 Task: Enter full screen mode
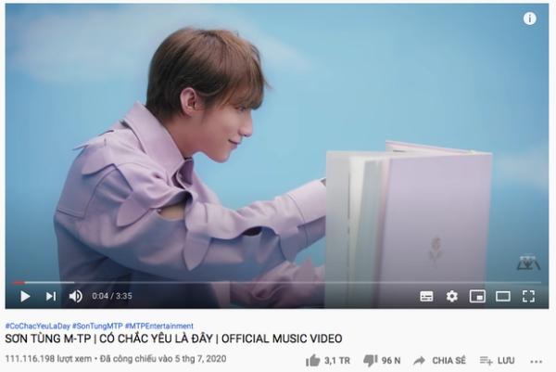click(x=528, y=296)
